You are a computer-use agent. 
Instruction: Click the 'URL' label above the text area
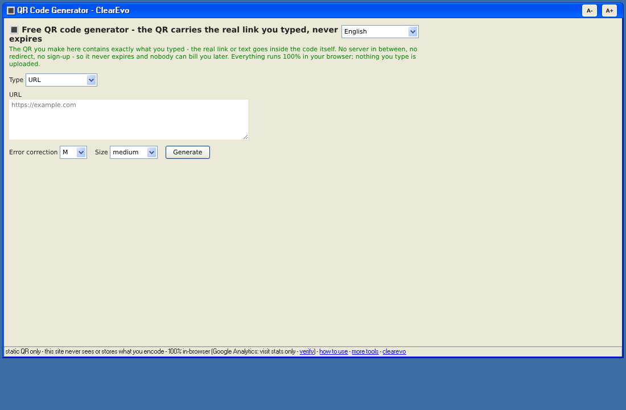(x=15, y=95)
